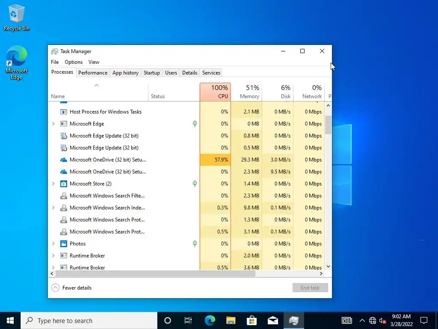This screenshot has height=329, width=438.
Task: Collapse to Fewer details view
Action: point(71,288)
